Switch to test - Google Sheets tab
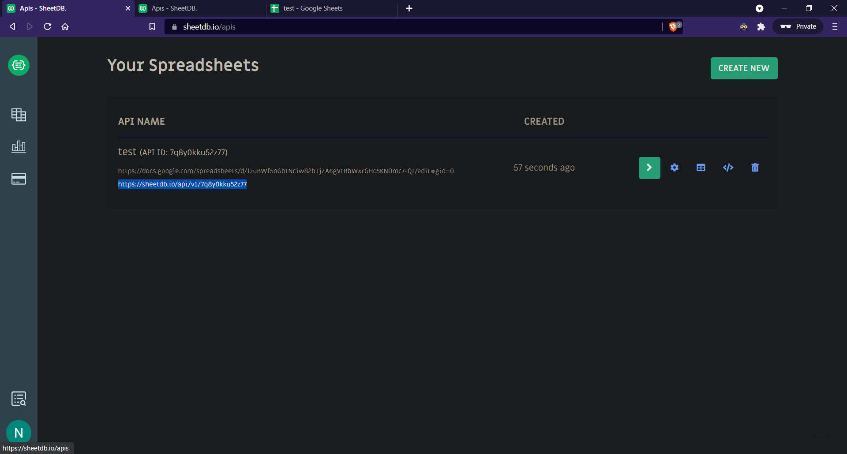 (332, 8)
